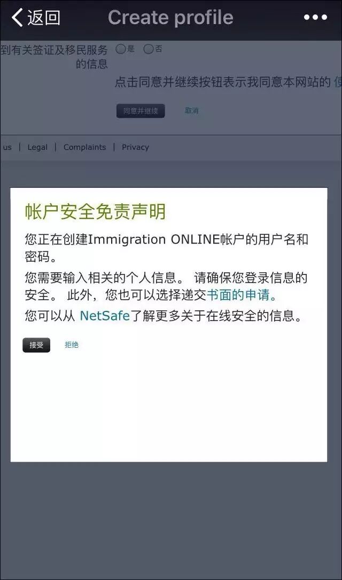Open the Privacy footer link
342x580 pixels.
(x=135, y=147)
